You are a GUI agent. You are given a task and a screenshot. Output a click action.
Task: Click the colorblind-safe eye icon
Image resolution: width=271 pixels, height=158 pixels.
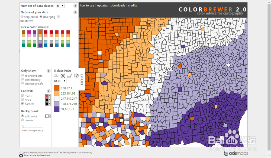click(x=56, y=76)
